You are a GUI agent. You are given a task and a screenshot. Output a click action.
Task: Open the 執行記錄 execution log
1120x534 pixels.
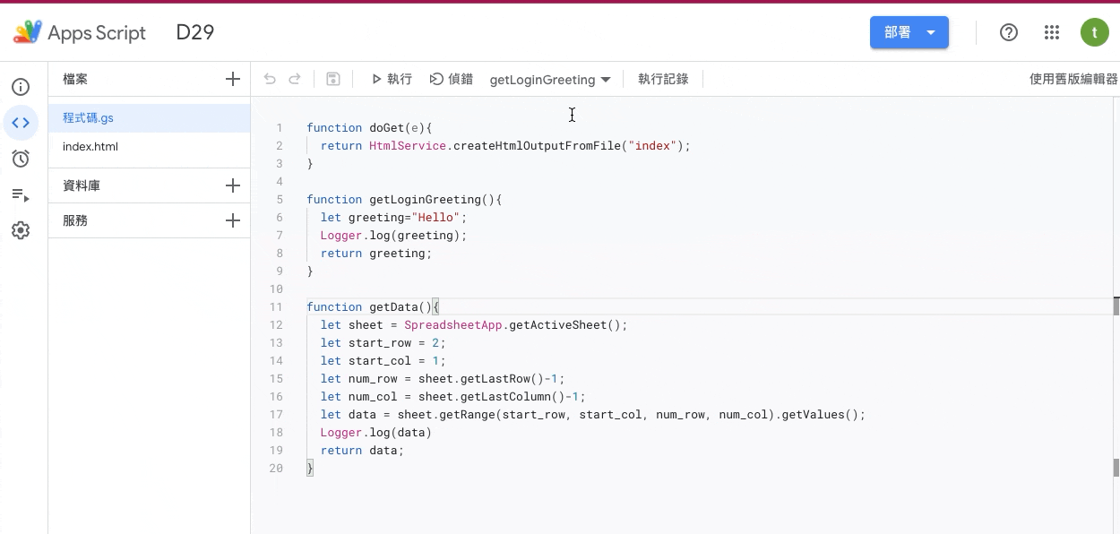point(663,79)
